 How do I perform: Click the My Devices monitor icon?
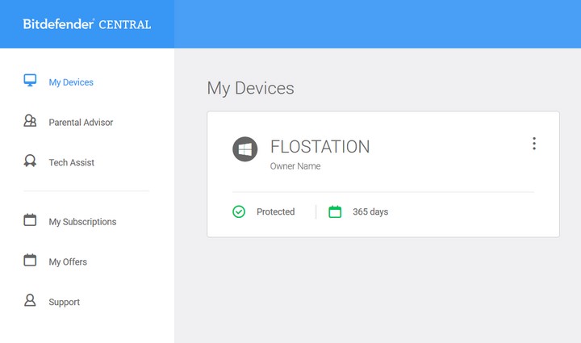[31, 81]
